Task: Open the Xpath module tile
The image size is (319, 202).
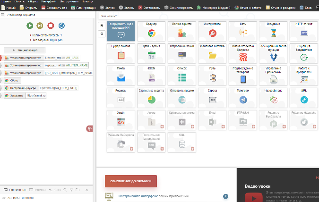Action: pos(121,119)
